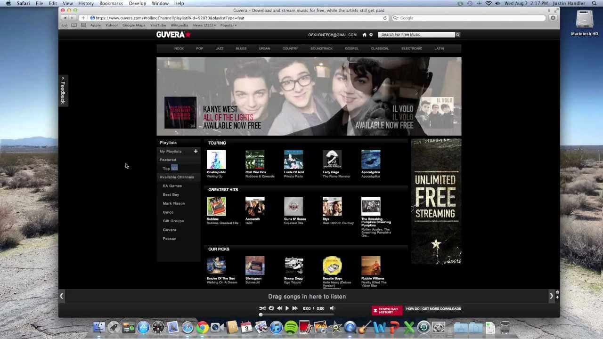Viewport: 603px width, 339px height.
Task: Open Finder from the Dock
Action: pyautogui.click(x=99, y=327)
